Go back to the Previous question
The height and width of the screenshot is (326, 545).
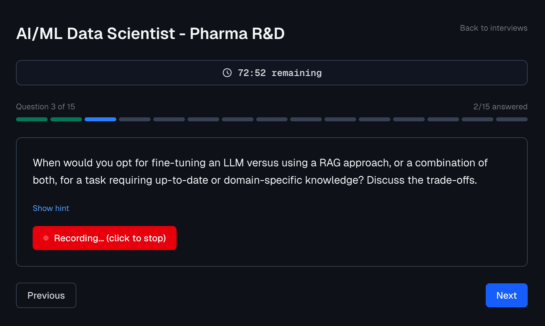click(46, 295)
